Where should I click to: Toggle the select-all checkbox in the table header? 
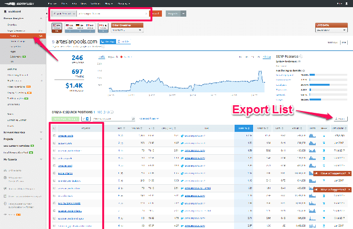click(x=54, y=128)
